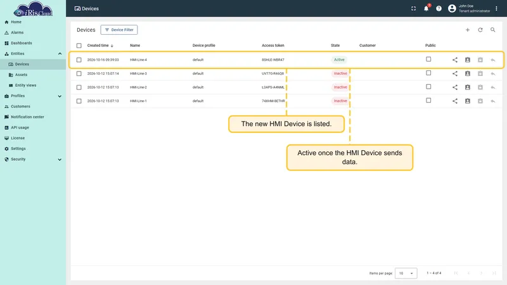Share HMI-Line-3 device via share icon
This screenshot has width=507, height=285.
pos(454,73)
